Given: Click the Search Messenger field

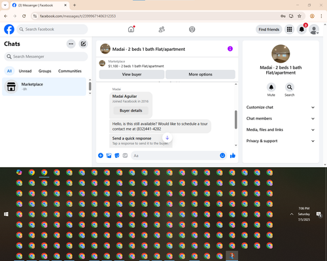Looking at the screenshot, I should pos(46,57).
